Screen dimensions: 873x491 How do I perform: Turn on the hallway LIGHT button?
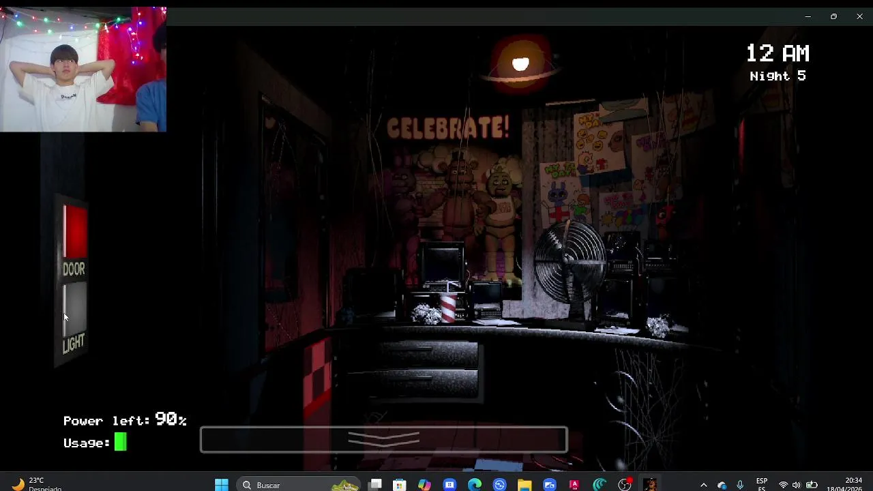point(74,310)
